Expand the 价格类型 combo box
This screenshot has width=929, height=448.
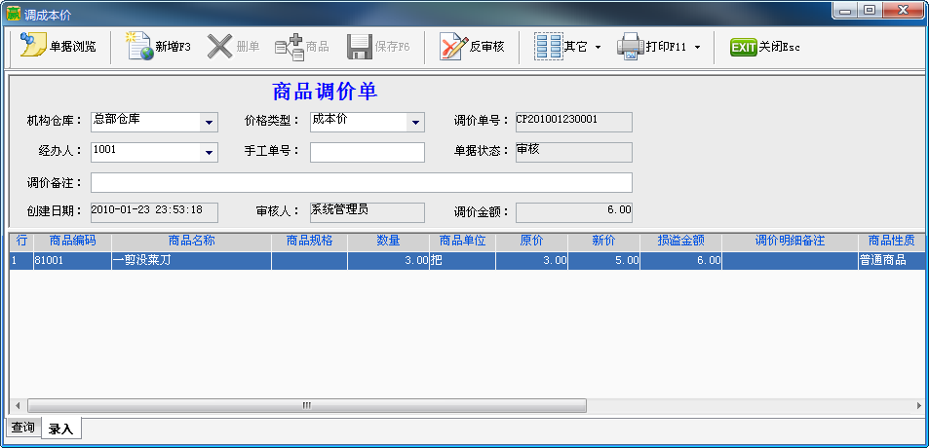(x=415, y=123)
